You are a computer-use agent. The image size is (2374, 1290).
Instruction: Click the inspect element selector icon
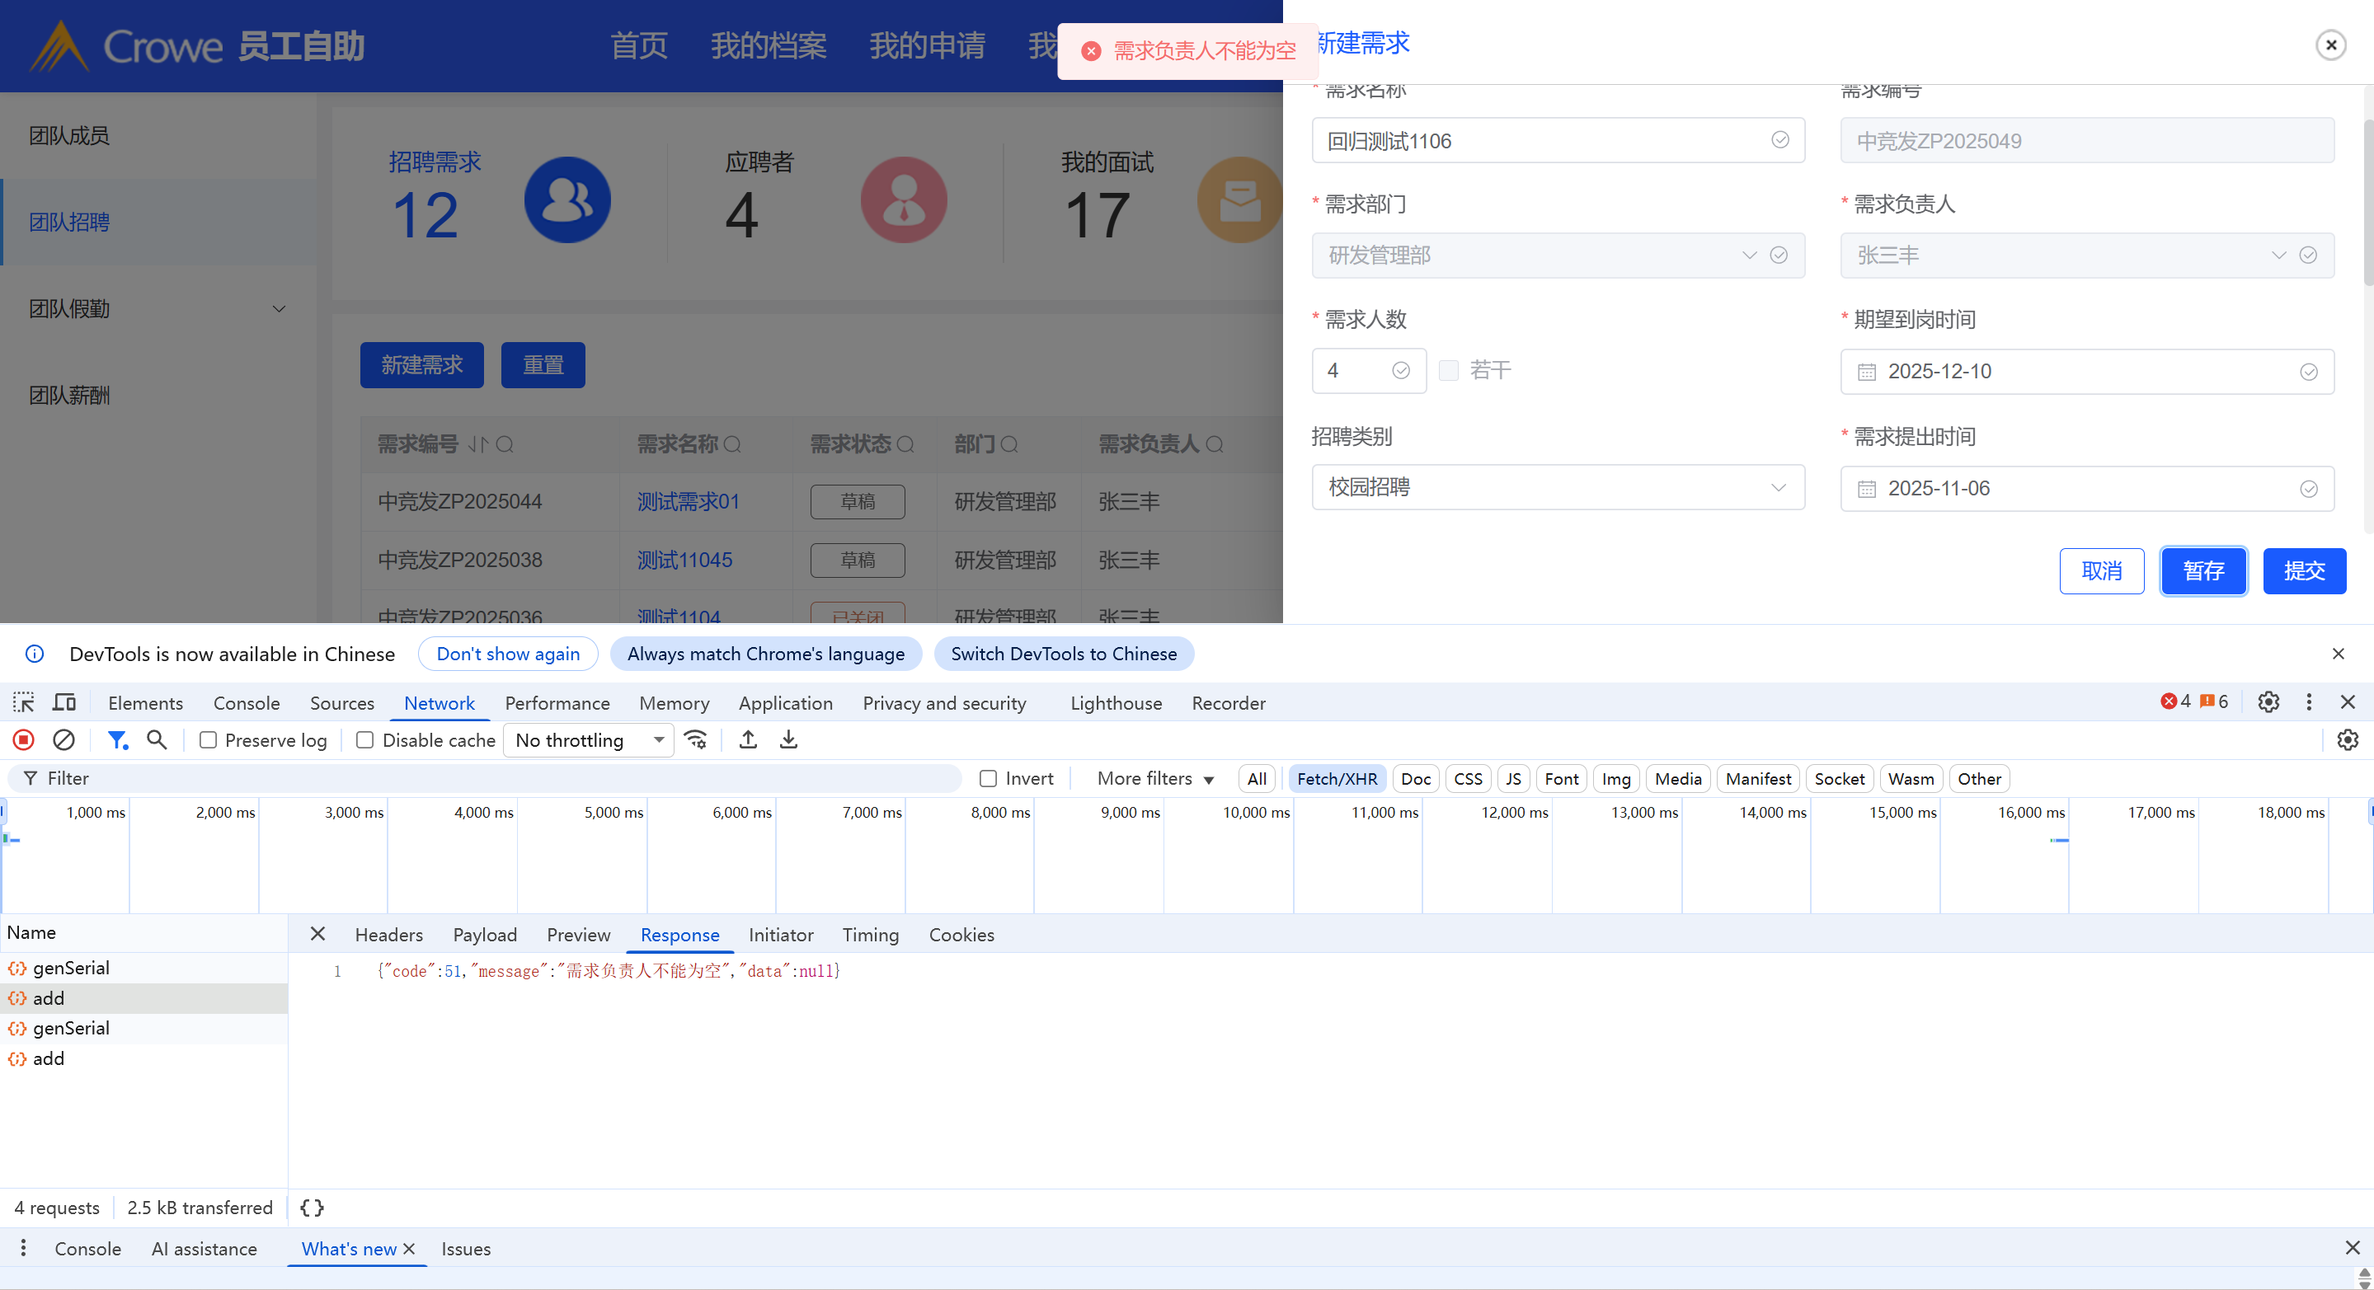click(x=24, y=703)
